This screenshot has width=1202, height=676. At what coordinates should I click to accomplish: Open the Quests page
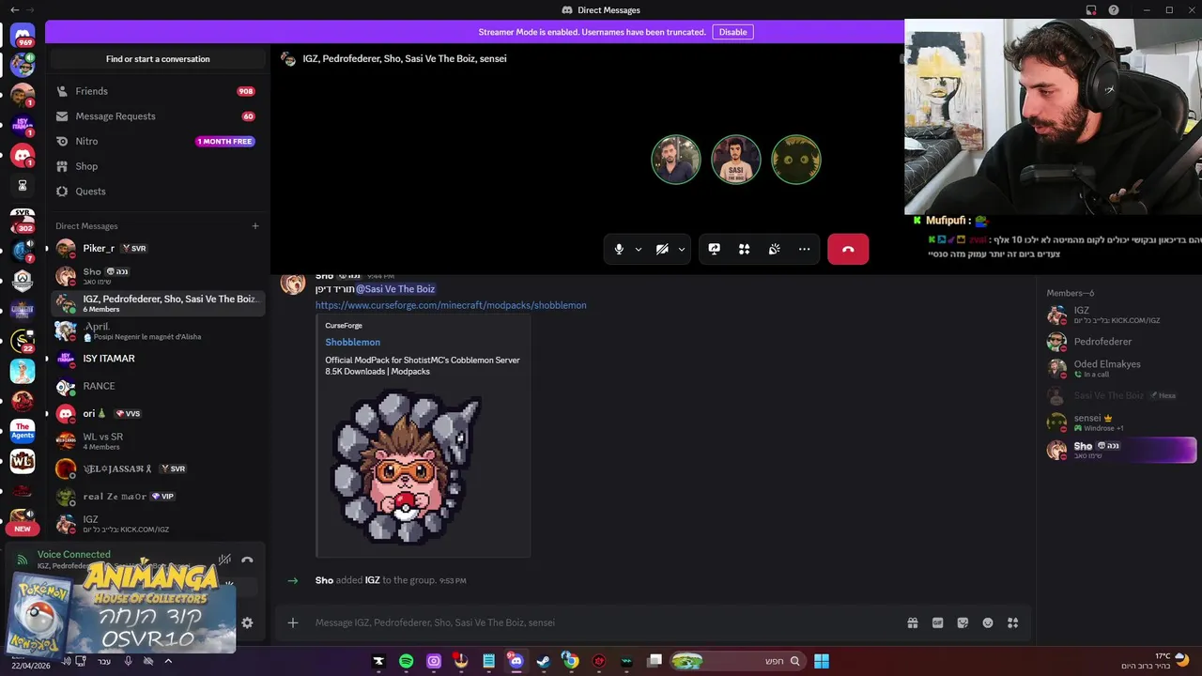click(x=157, y=192)
